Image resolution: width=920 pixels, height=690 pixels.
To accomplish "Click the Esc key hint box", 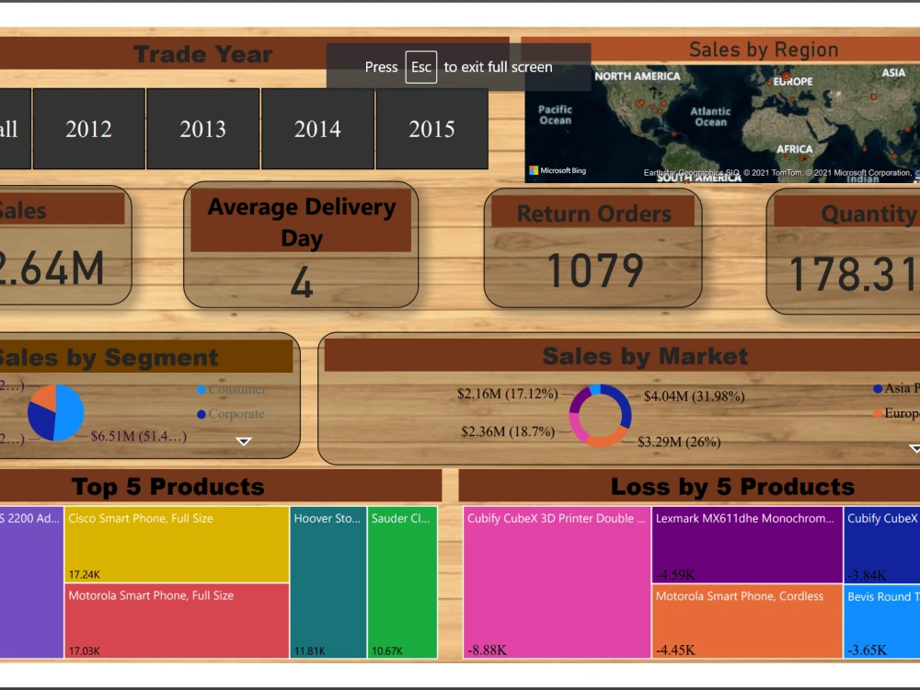I will click(x=420, y=67).
